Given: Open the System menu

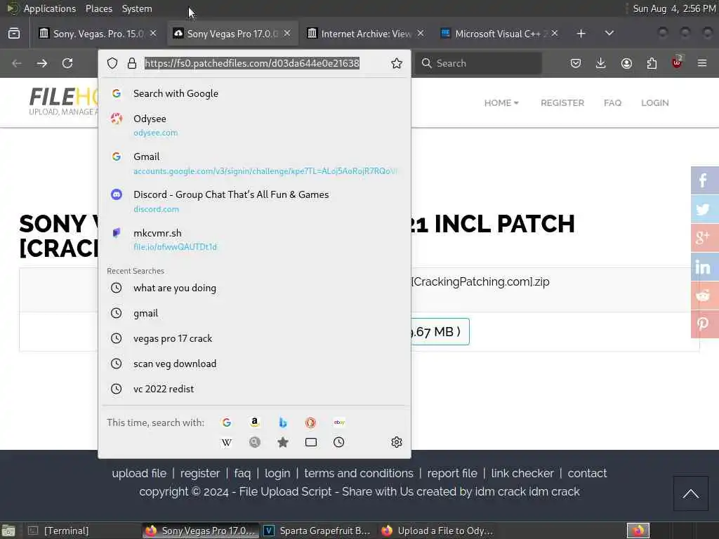Looking at the screenshot, I should pos(137,8).
